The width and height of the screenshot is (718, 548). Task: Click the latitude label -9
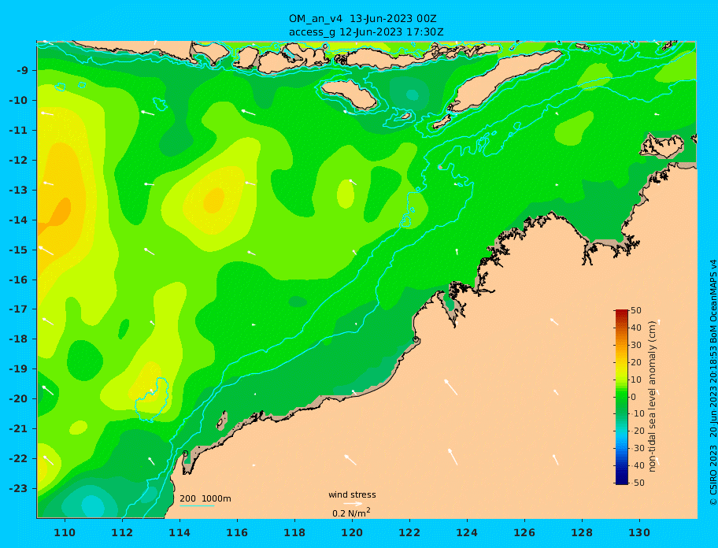pos(22,71)
